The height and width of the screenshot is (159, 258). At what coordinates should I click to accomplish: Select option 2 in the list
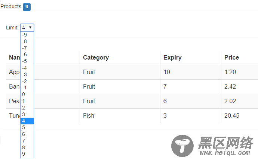coord(27,108)
